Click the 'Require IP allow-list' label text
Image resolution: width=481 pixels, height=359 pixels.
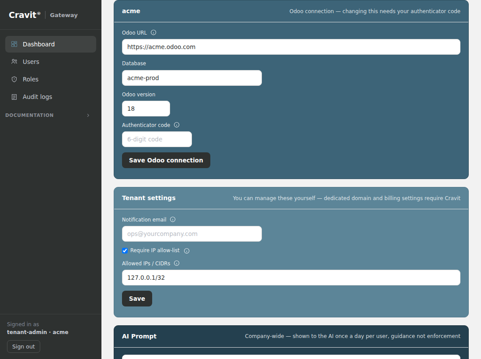point(155,250)
